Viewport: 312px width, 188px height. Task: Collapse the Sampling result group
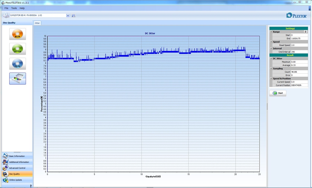[271, 68]
